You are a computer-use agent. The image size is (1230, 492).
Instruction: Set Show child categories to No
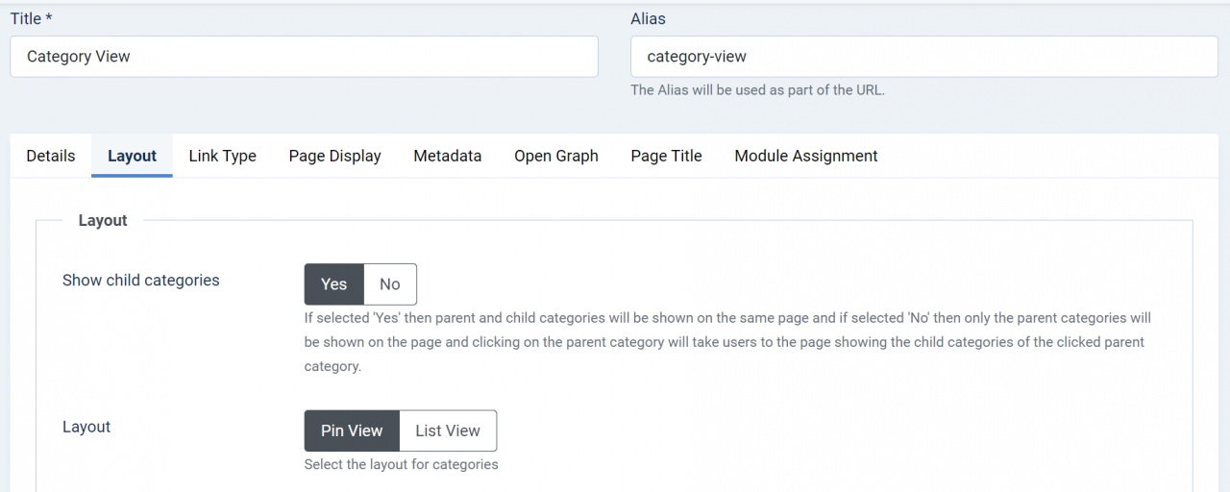(389, 284)
